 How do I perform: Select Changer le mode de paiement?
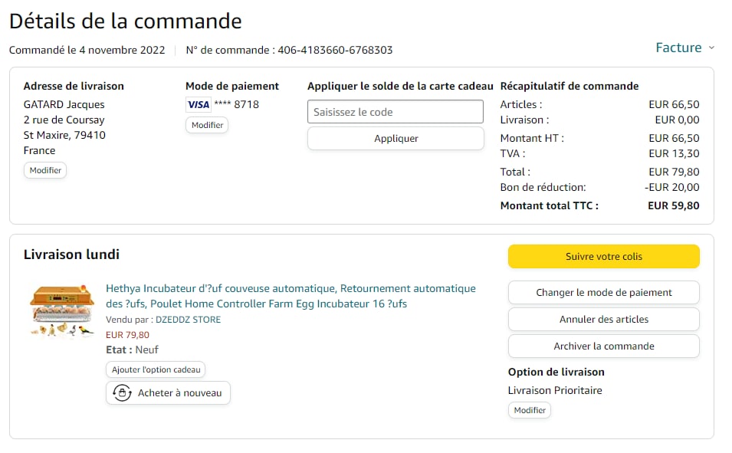pyautogui.click(x=603, y=292)
